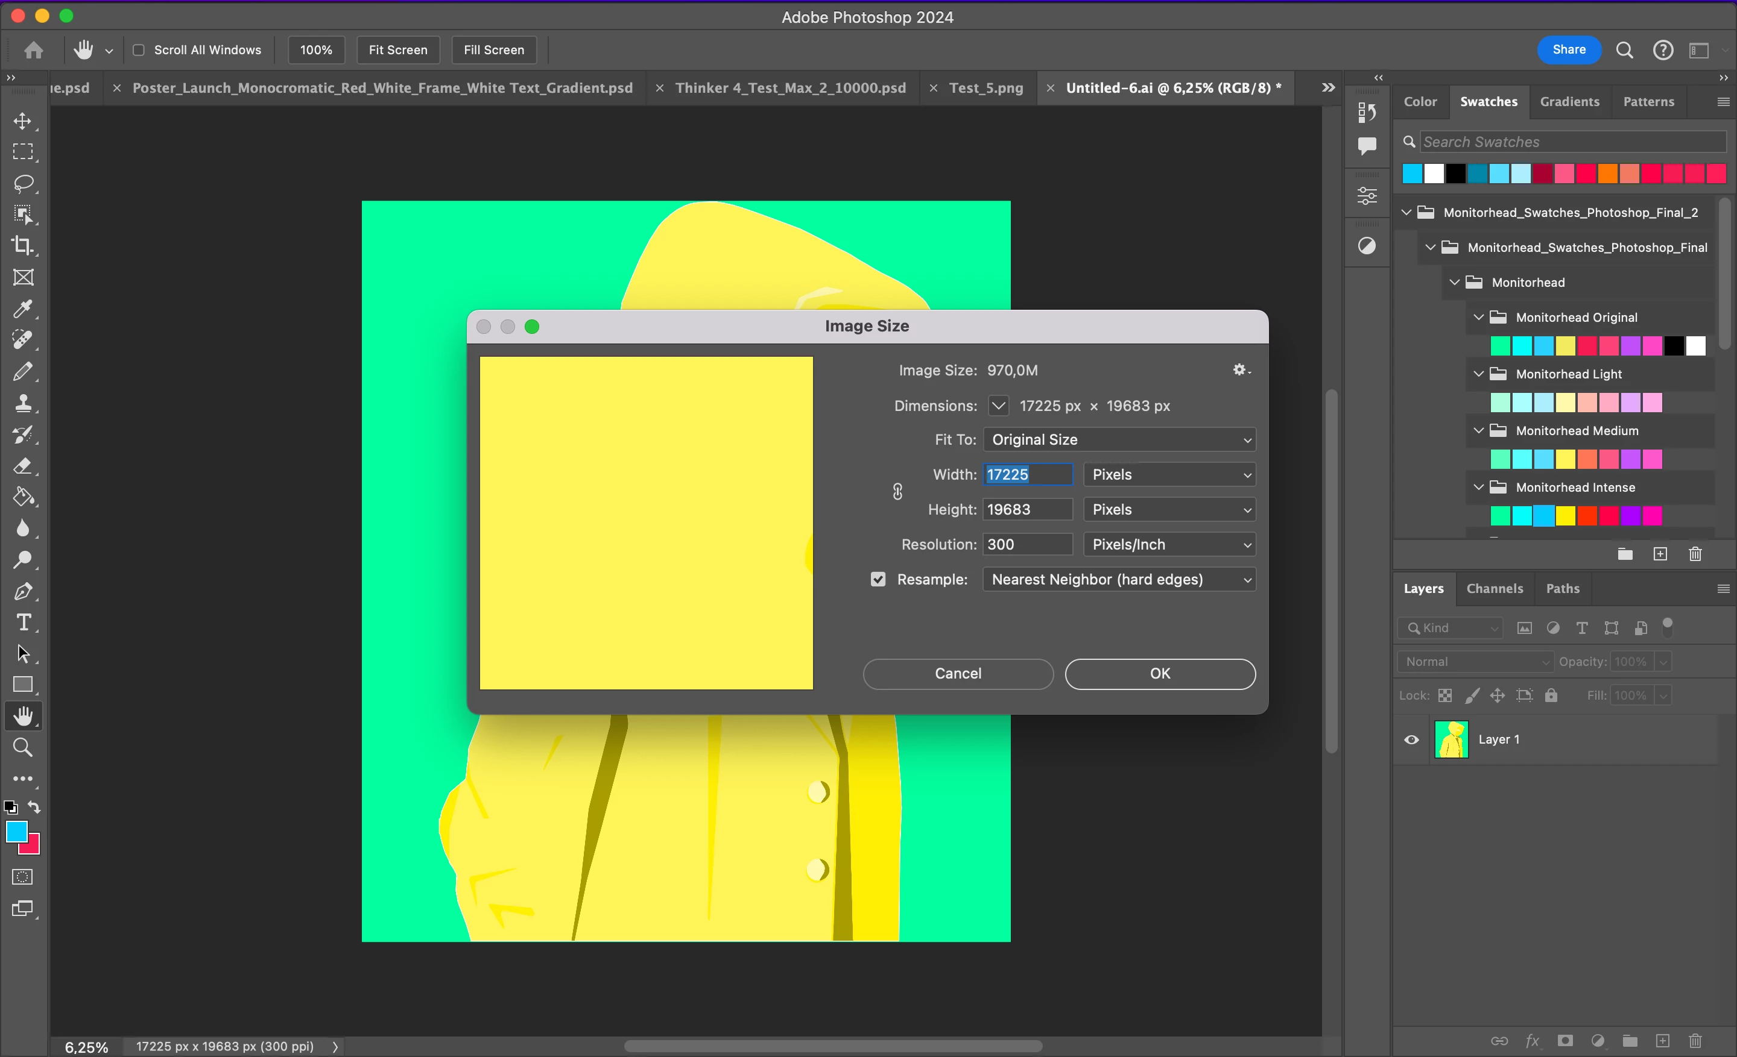Select the Eyedropper tool
1737x1057 pixels.
click(22, 309)
